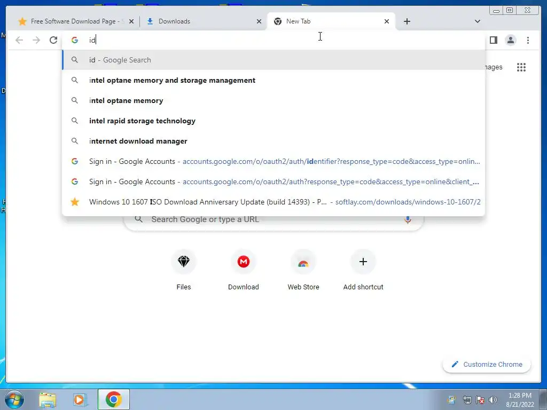Switch to Free Software Download Page tab
547x410 pixels.
coord(76,21)
